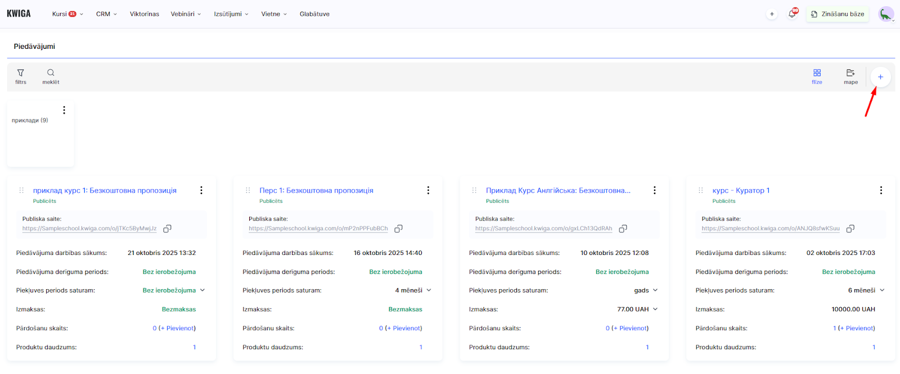Add new offer with round plus button
The width and height of the screenshot is (900, 374).
(x=880, y=77)
